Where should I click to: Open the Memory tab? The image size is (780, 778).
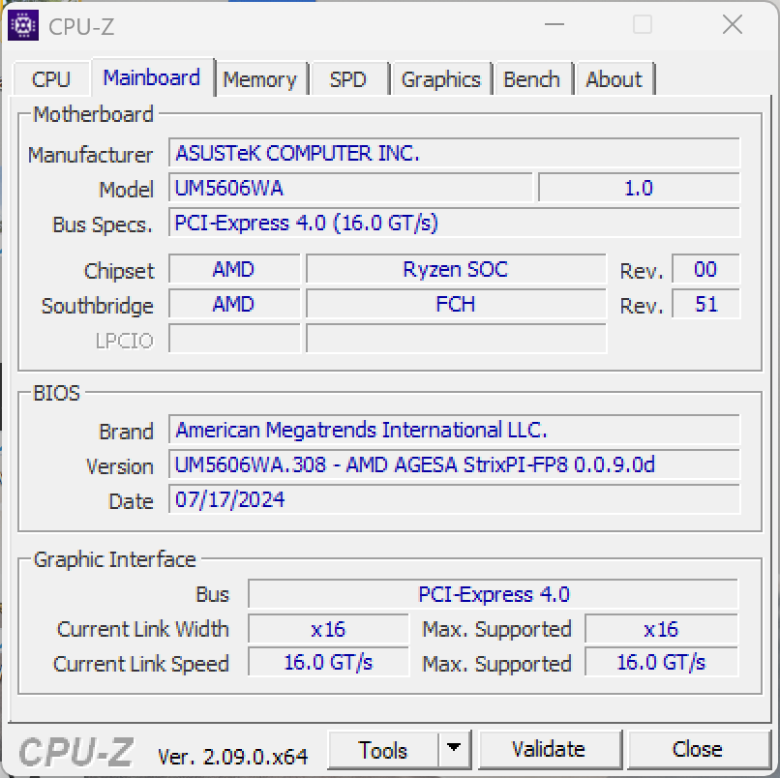point(259,79)
